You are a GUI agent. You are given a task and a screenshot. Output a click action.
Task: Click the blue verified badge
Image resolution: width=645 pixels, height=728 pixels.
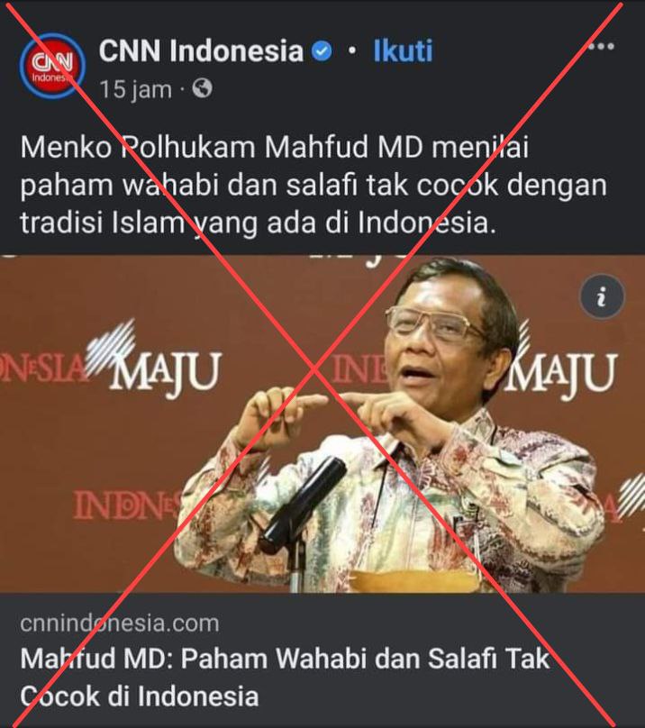[x=322, y=51]
